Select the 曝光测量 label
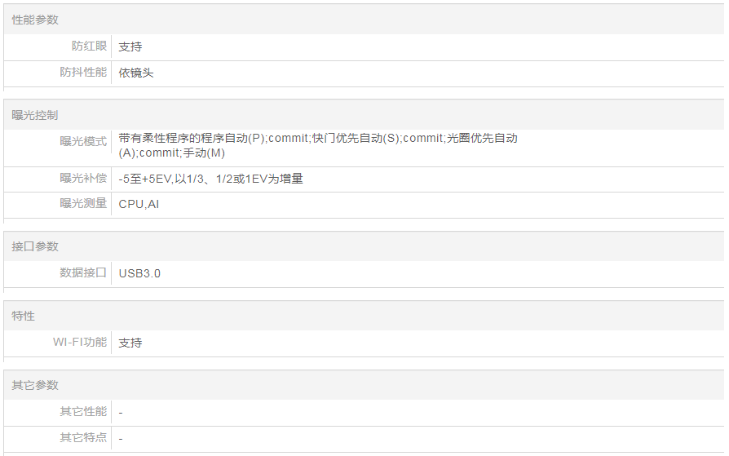Image resolution: width=729 pixels, height=456 pixels. pos(83,203)
